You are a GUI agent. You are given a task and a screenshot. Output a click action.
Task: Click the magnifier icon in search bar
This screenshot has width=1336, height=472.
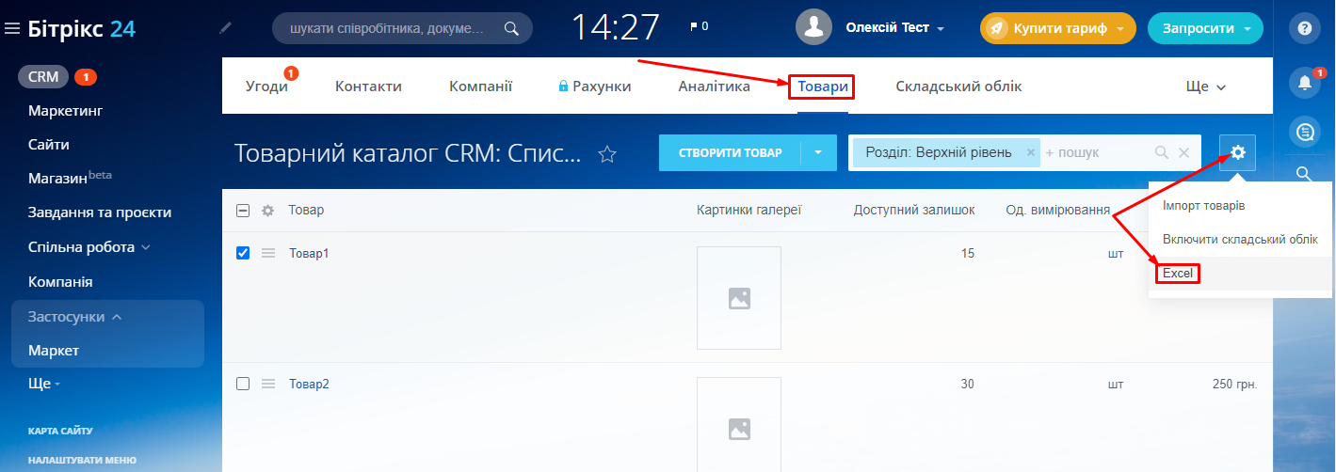pyautogui.click(x=511, y=28)
